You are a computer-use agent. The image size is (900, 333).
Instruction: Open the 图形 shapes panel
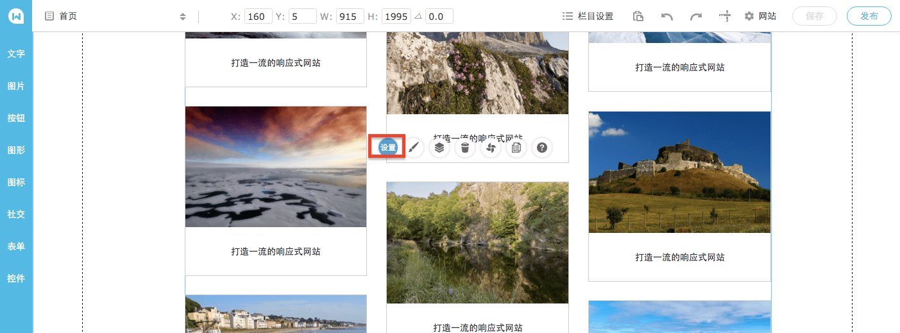click(16, 150)
